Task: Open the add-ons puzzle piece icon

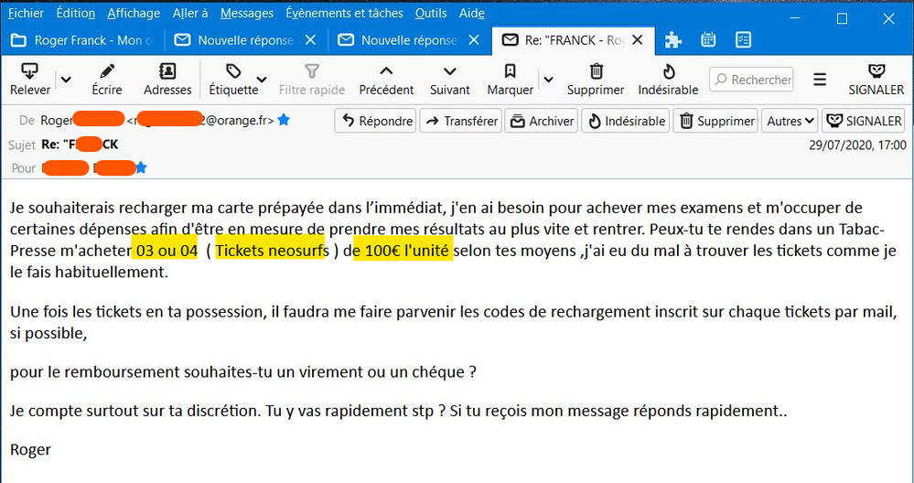Action: pos(673,39)
